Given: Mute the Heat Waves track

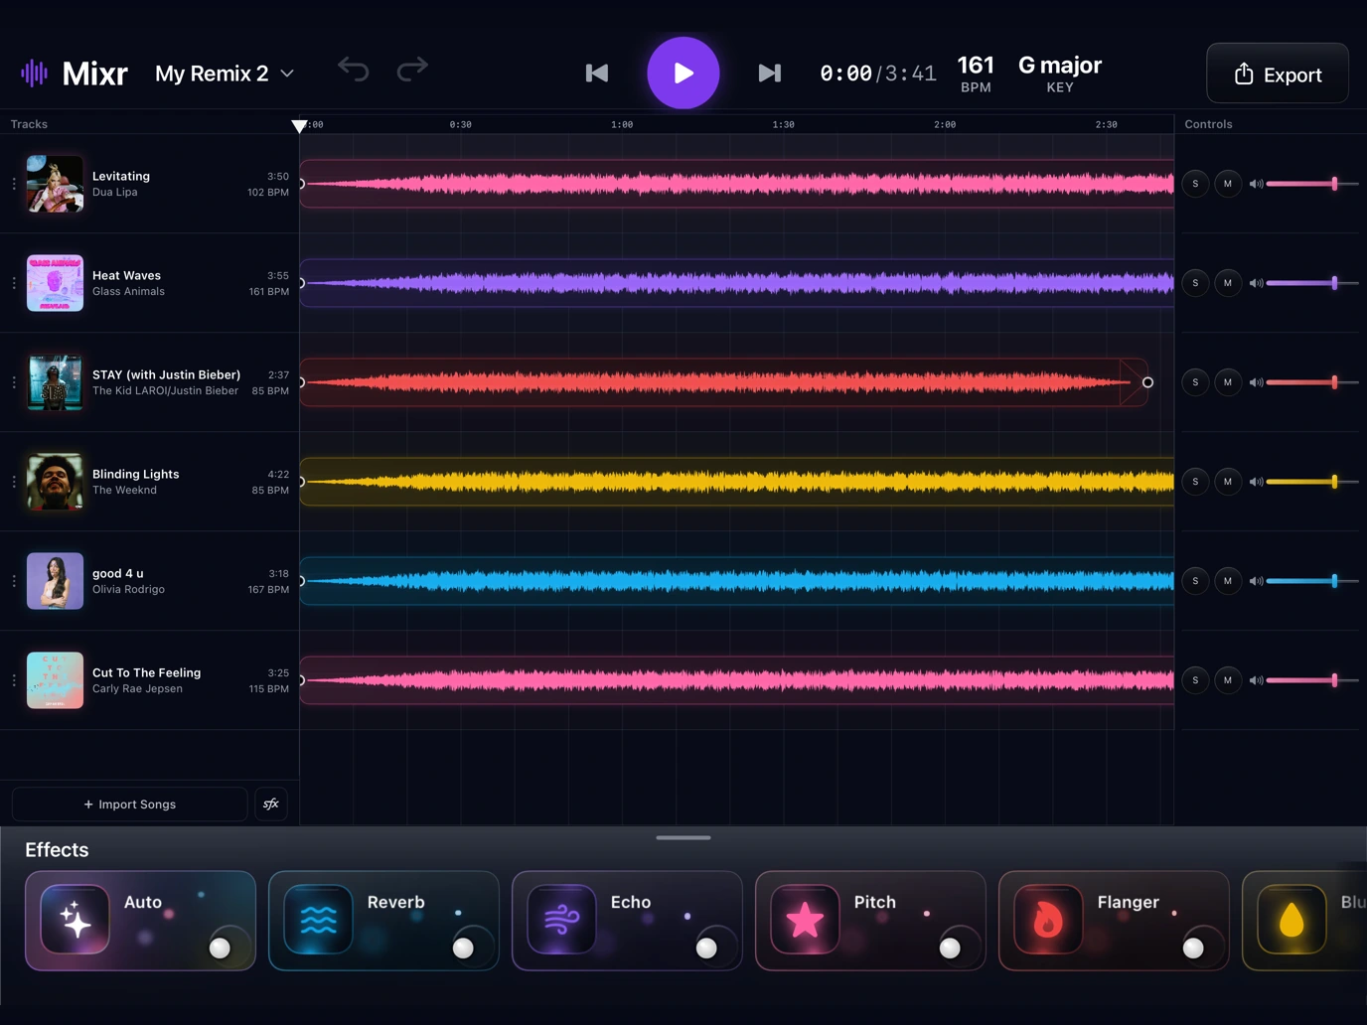Looking at the screenshot, I should [x=1228, y=283].
